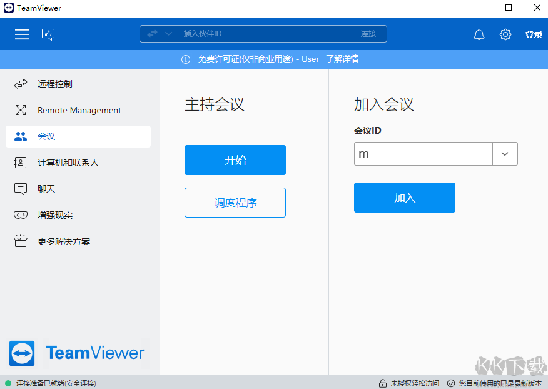Open the hamburger menu

point(21,34)
